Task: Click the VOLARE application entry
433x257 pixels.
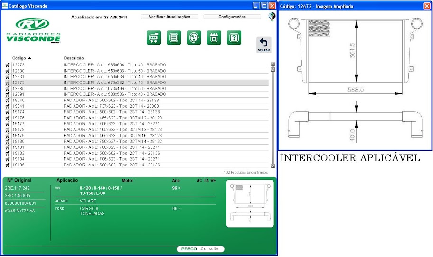Action: pyautogui.click(x=88, y=201)
